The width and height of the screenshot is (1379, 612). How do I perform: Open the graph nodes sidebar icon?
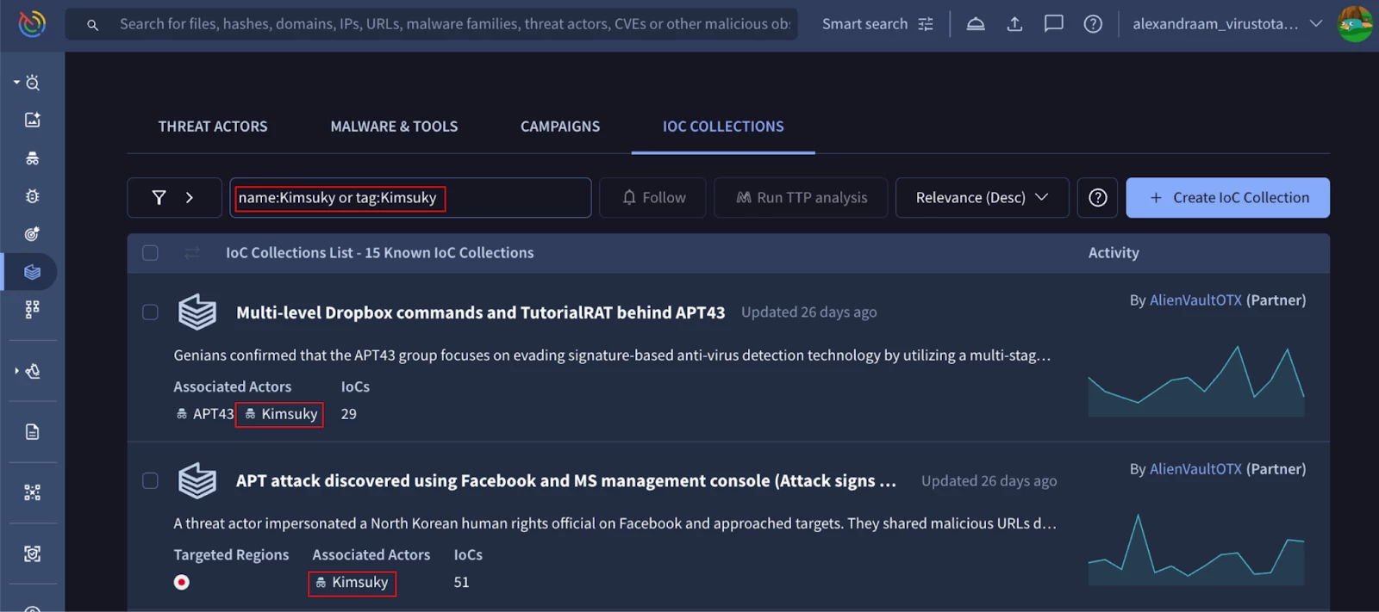click(x=33, y=492)
